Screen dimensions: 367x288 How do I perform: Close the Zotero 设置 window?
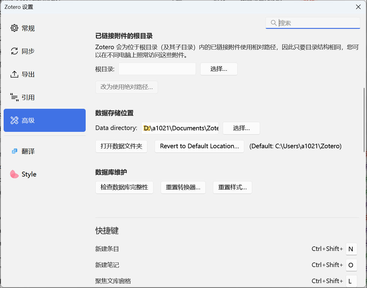click(358, 7)
